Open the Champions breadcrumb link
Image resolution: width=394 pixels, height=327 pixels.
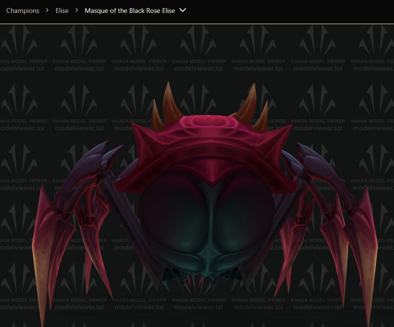22,11
